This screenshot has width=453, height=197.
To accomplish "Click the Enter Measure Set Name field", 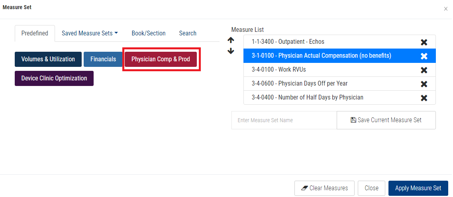I will point(284,120).
